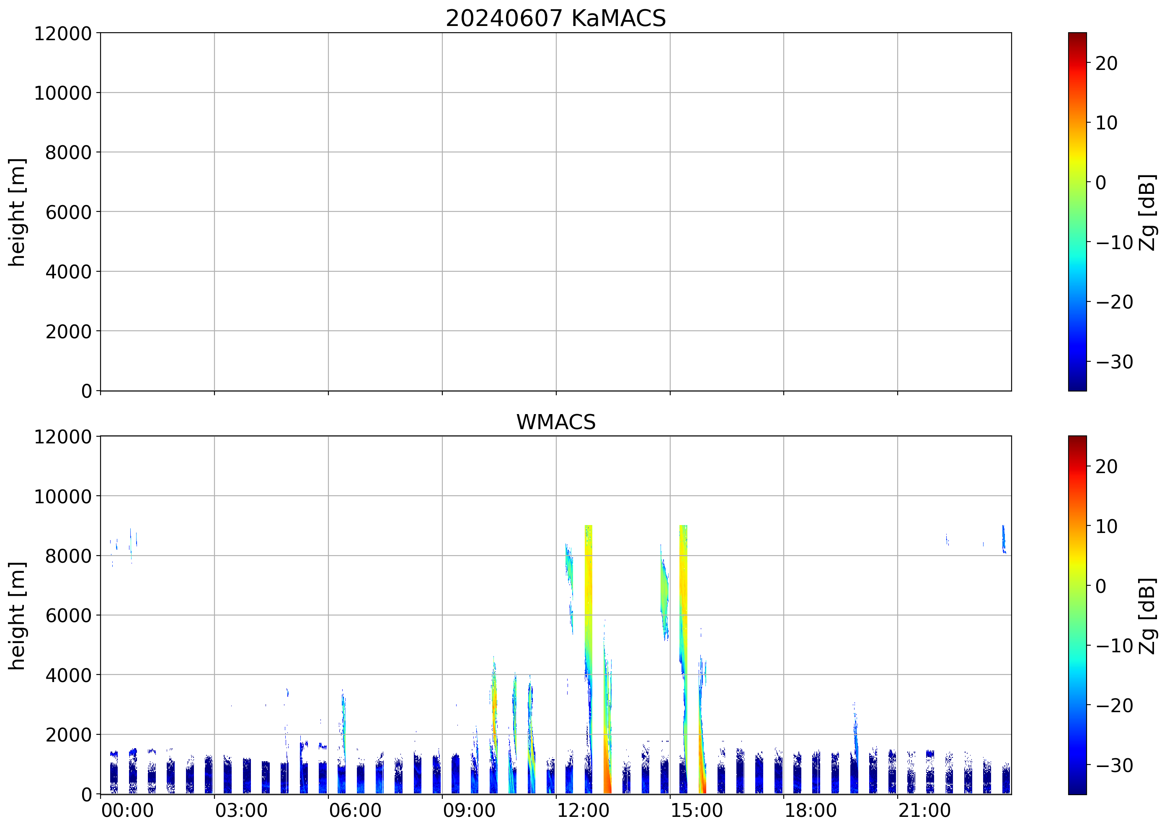Click the 18:00 time axis label
The width and height of the screenshot is (1167, 829).
pyautogui.click(x=811, y=811)
